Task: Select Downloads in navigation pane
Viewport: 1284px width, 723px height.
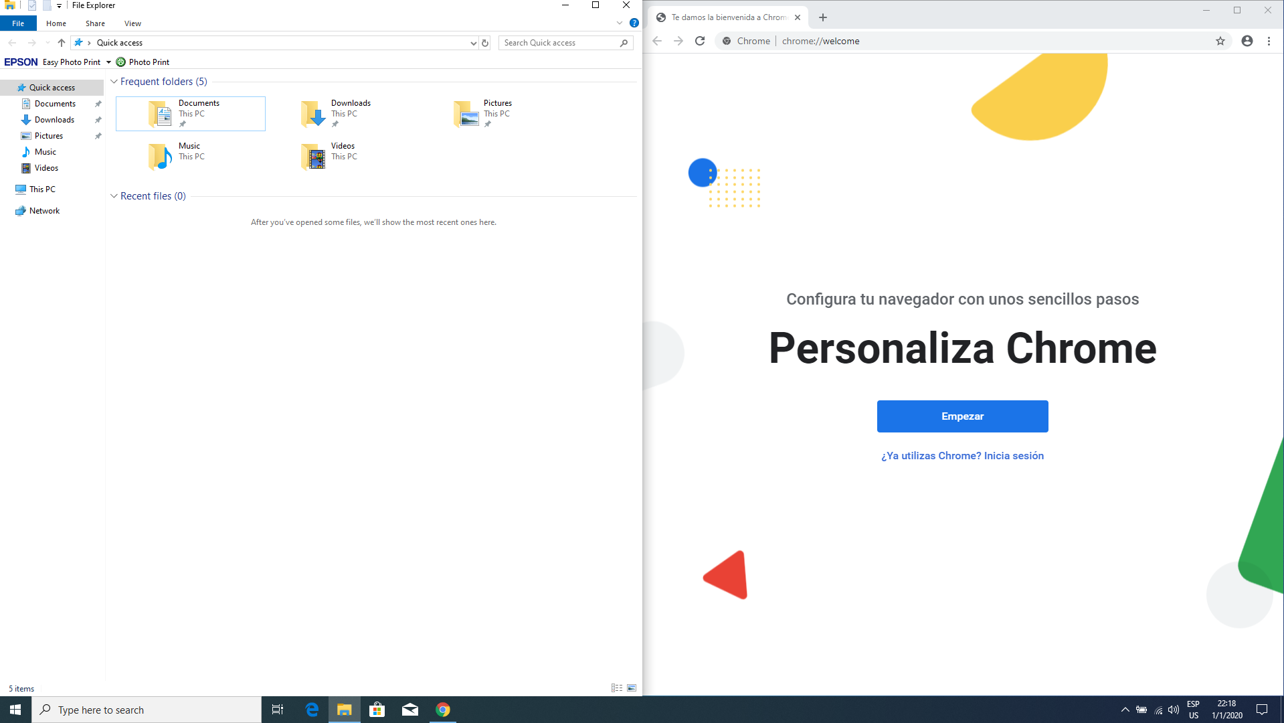Action: coord(54,120)
